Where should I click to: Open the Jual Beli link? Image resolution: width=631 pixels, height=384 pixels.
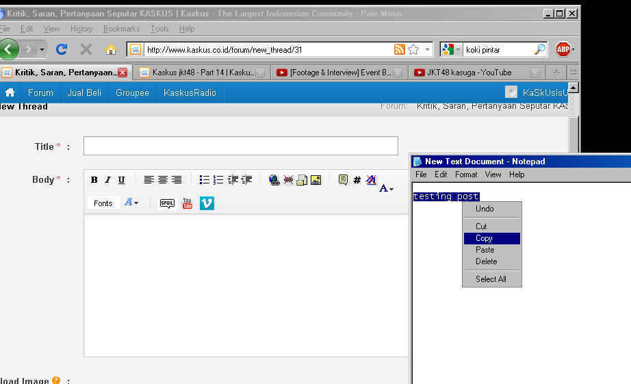click(84, 92)
